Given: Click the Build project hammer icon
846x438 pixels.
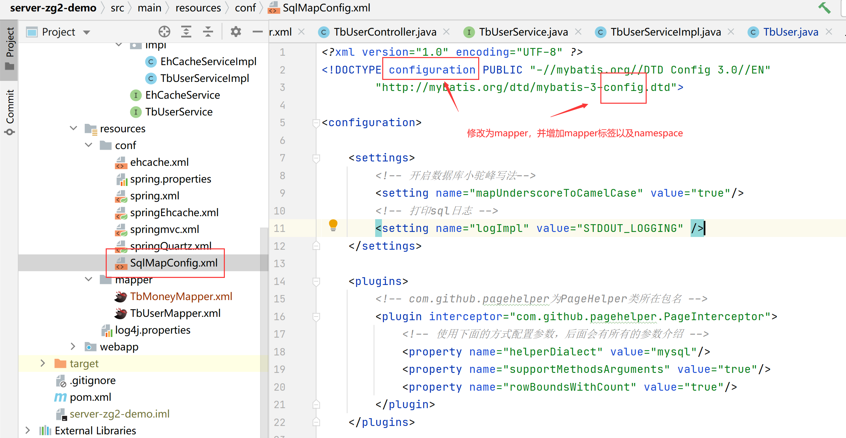Looking at the screenshot, I should pos(825,8).
